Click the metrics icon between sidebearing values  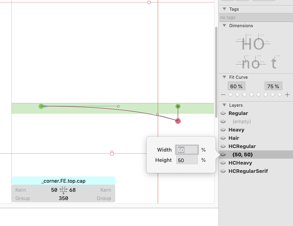pos(63,191)
